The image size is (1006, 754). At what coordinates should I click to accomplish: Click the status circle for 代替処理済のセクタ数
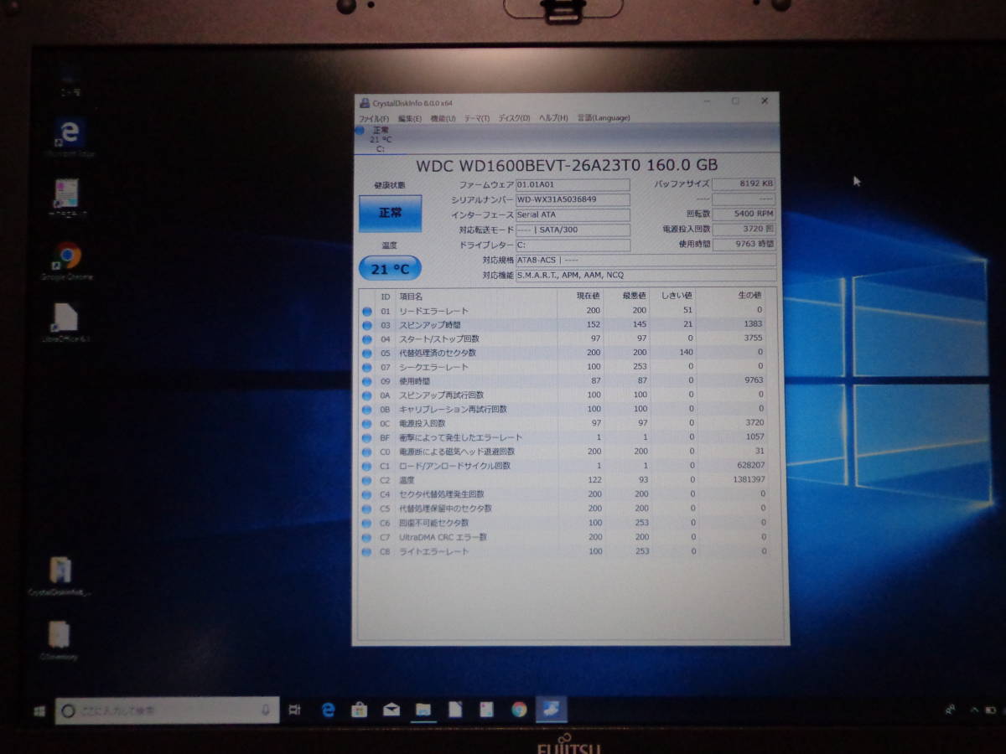tap(367, 353)
